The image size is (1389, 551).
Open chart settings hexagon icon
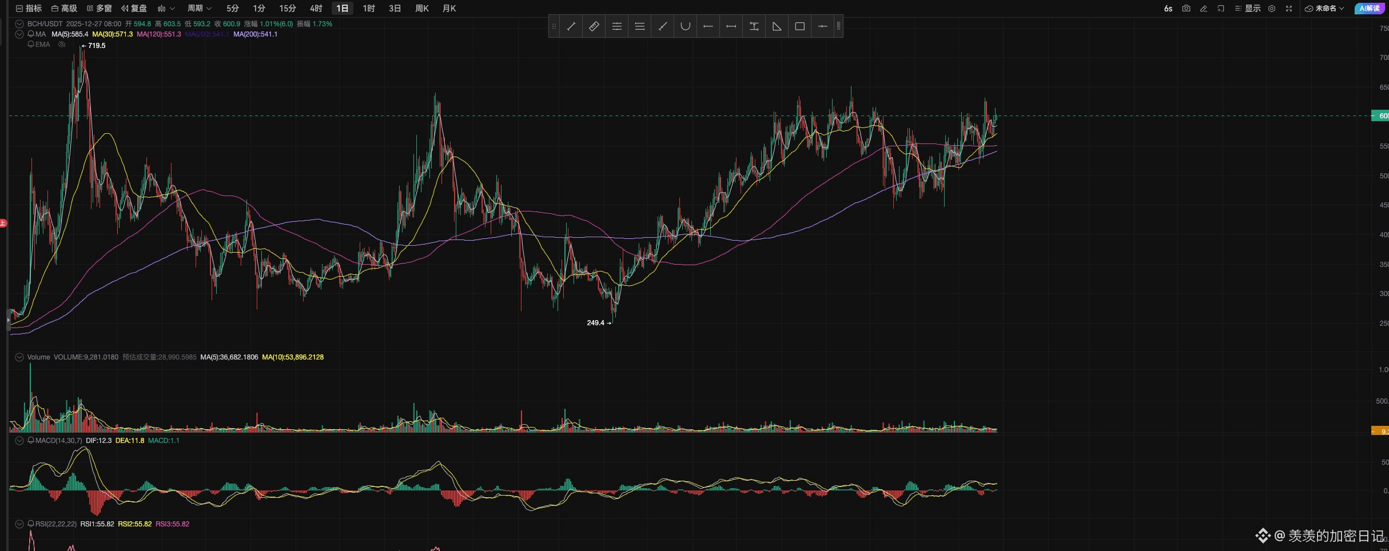click(x=1272, y=9)
